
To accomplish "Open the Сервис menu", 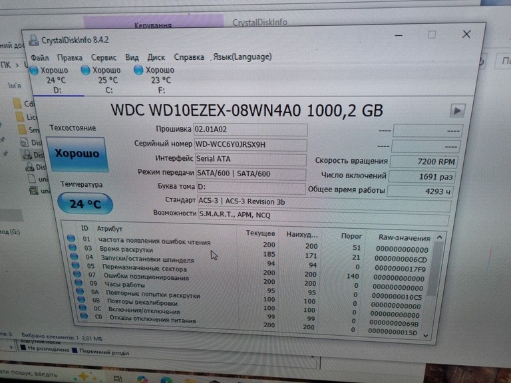I will [x=104, y=58].
